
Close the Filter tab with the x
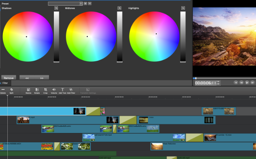(x=1, y=83)
